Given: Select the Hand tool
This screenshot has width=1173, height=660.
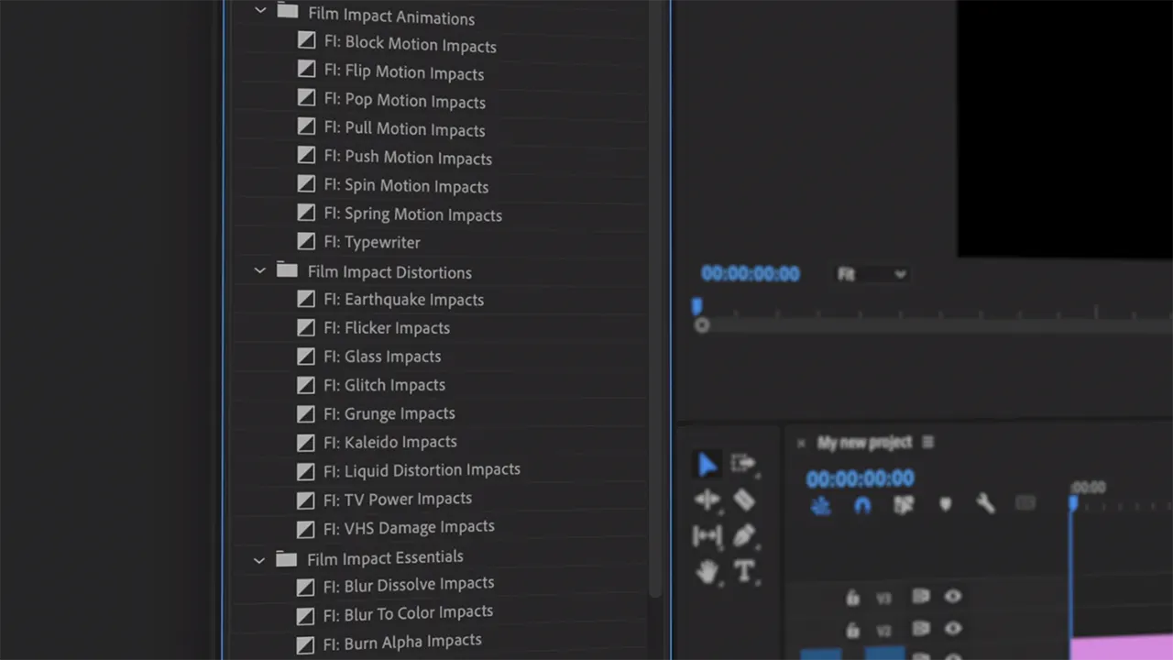Looking at the screenshot, I should tap(707, 572).
